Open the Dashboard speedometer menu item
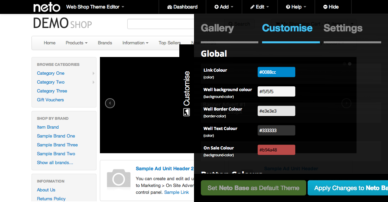This screenshot has width=388, height=202. click(x=182, y=7)
